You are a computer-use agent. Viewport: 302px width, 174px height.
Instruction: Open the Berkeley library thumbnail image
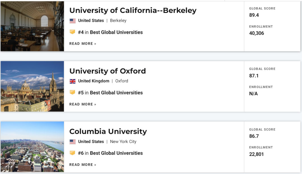32,26
